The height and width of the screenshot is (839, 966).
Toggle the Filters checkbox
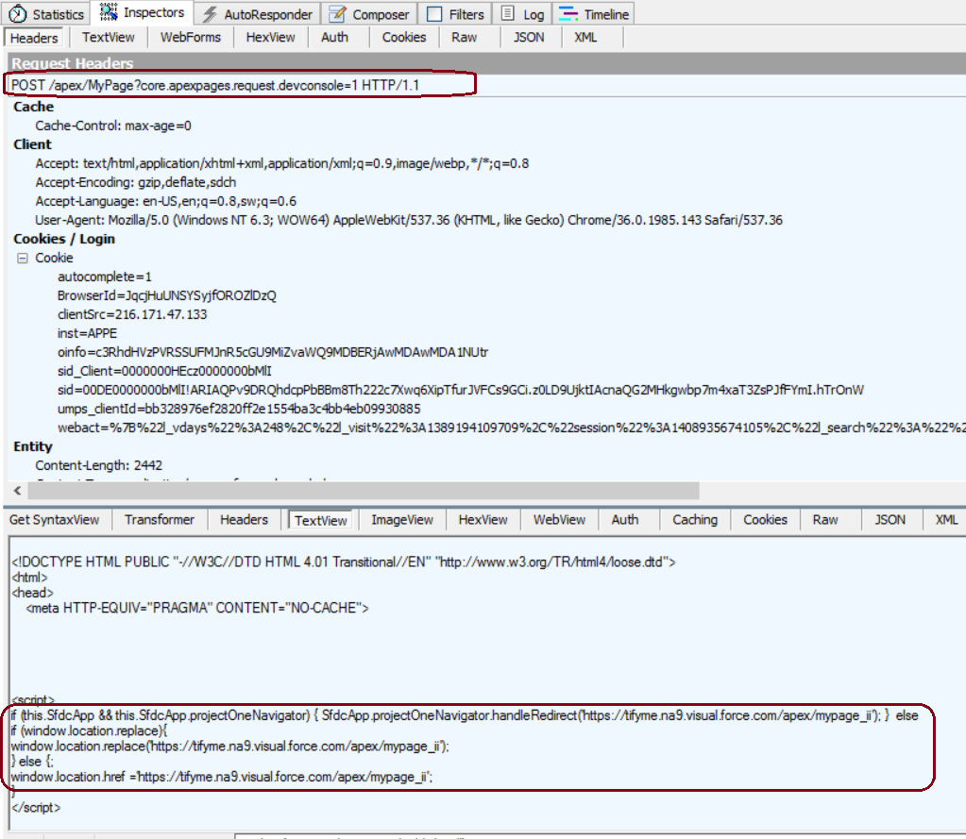tap(434, 13)
